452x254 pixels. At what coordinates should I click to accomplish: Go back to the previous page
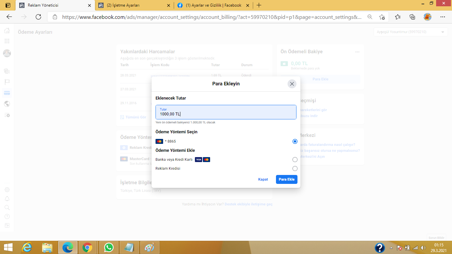point(9,17)
